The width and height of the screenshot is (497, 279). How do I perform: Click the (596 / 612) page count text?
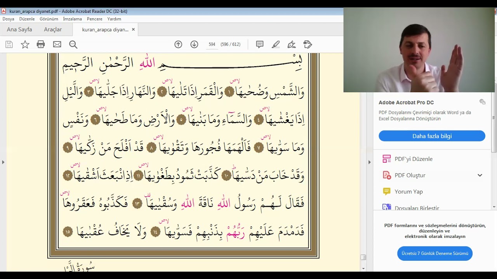point(230,45)
